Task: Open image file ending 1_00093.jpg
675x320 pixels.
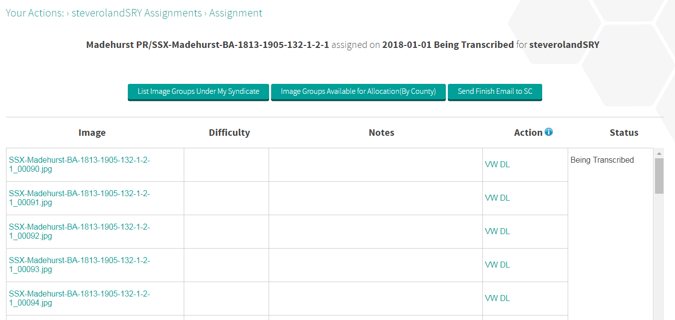Action: coord(79,265)
